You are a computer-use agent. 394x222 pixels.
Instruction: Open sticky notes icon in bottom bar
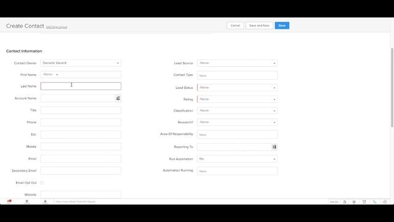pyautogui.click(x=345, y=202)
